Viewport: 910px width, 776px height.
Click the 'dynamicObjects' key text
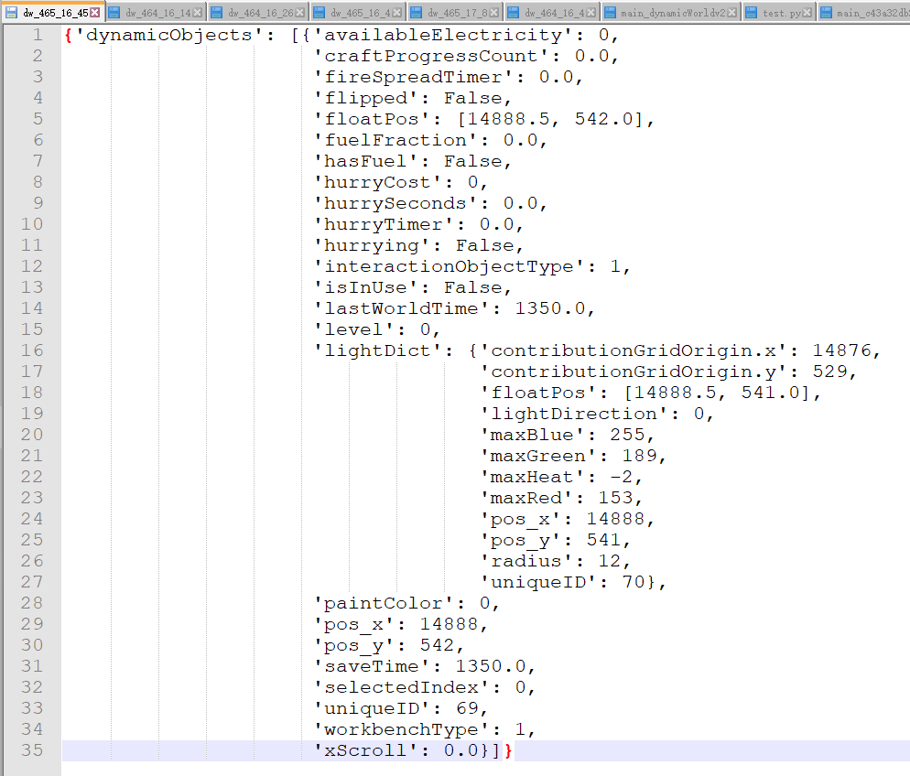169,36
